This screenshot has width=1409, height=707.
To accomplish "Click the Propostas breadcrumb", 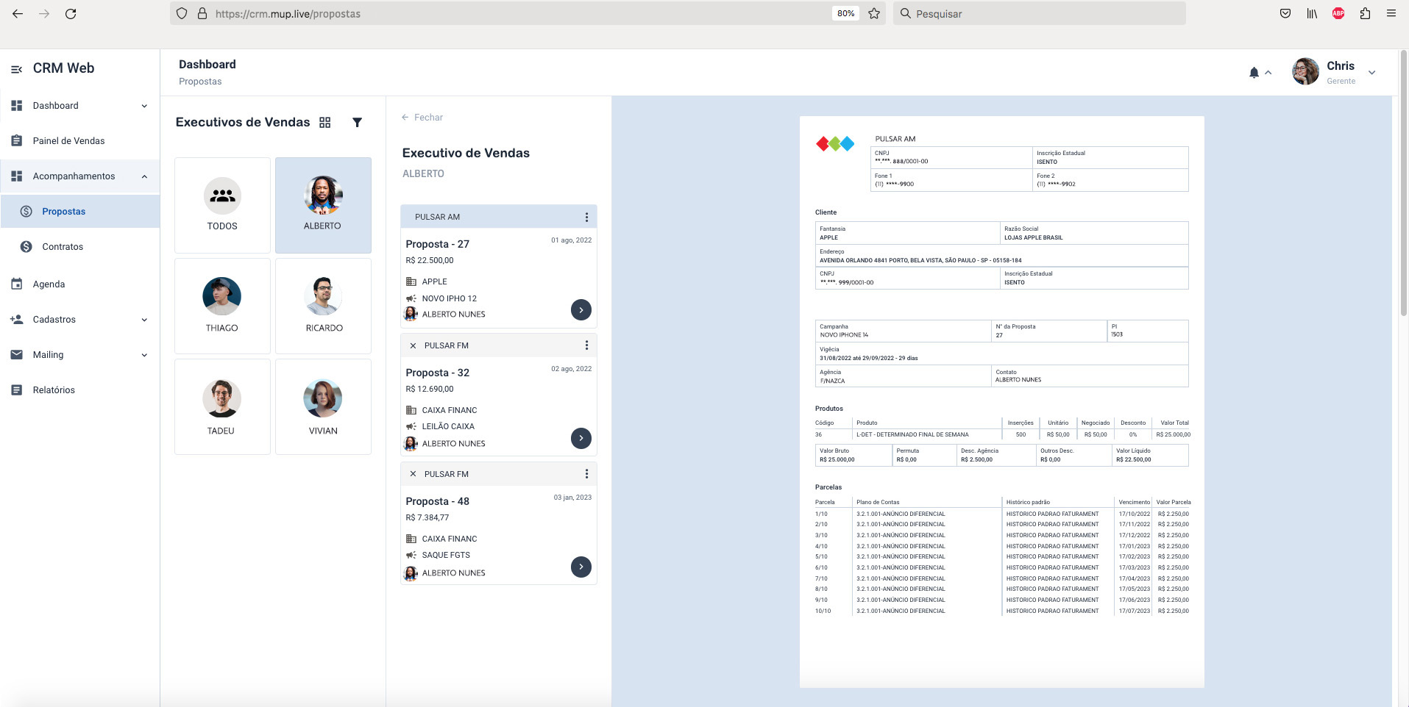I will point(200,82).
